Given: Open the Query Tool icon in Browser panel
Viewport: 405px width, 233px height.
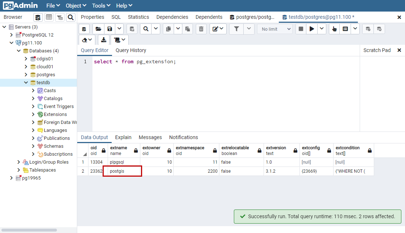Looking at the screenshot, I should point(38,17).
